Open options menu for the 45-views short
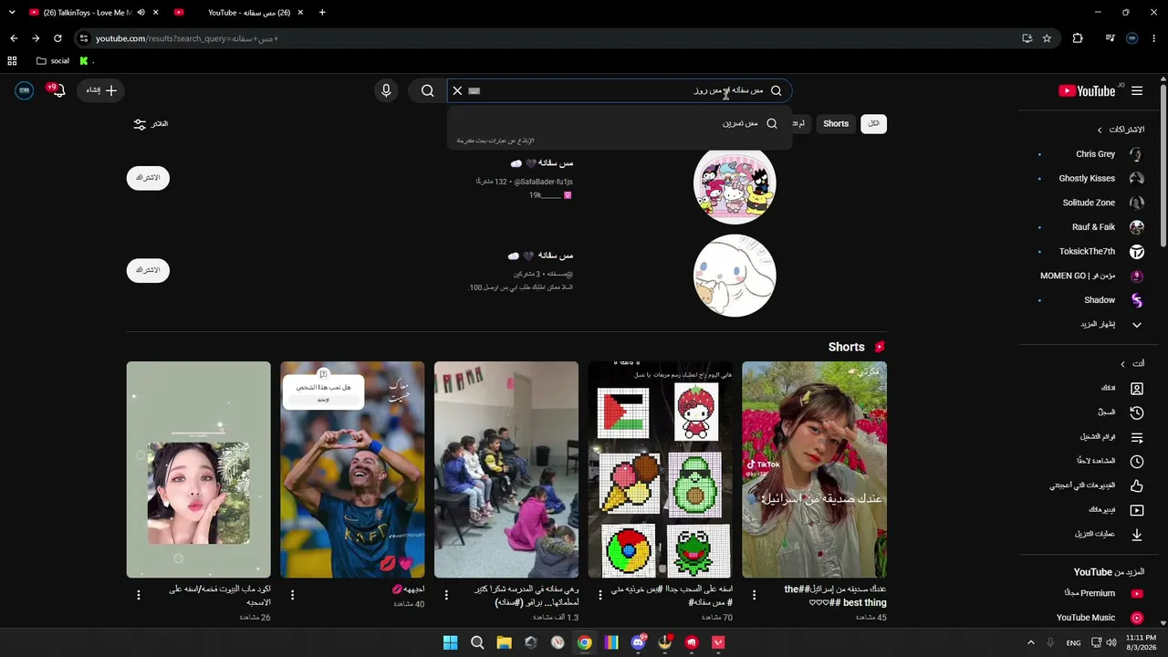The image size is (1168, 657). coord(754,595)
